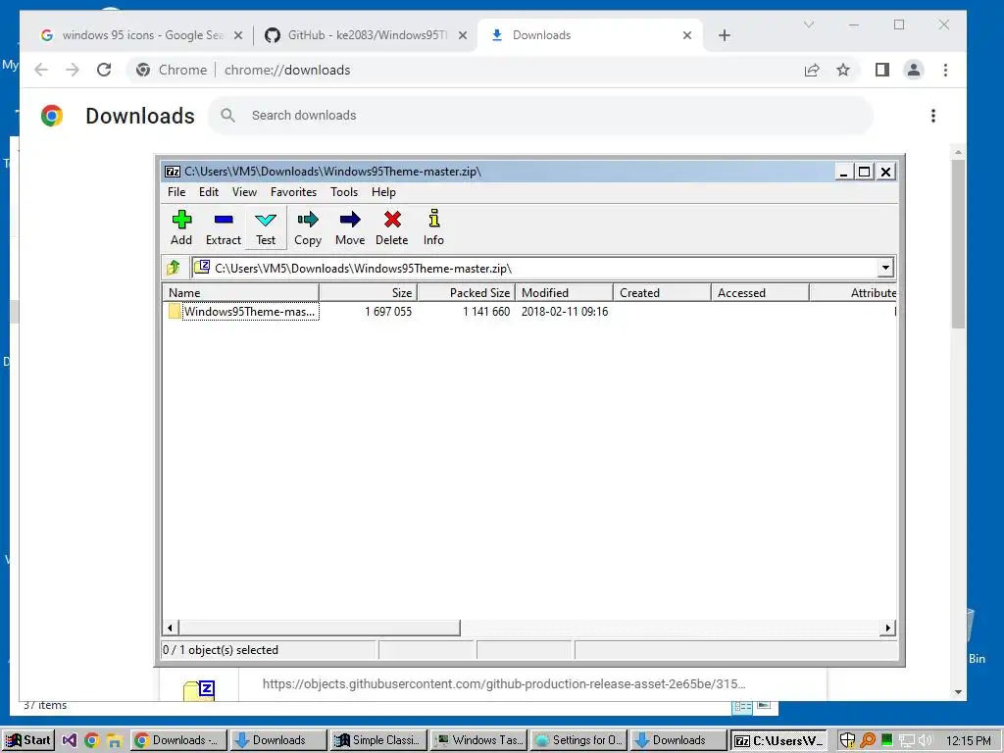Switch to the windows 95 icons Google tab
The image size is (1004, 753).
coord(141,35)
